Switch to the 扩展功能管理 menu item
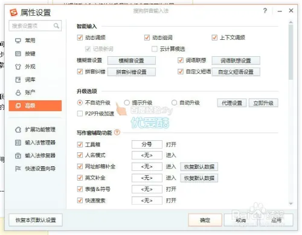 click(x=36, y=129)
